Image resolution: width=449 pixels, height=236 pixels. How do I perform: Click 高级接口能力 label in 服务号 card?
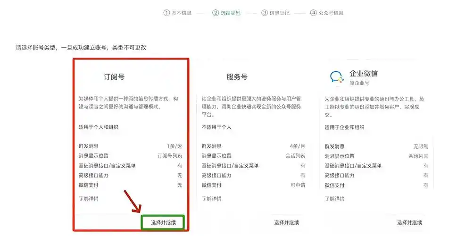point(216,175)
